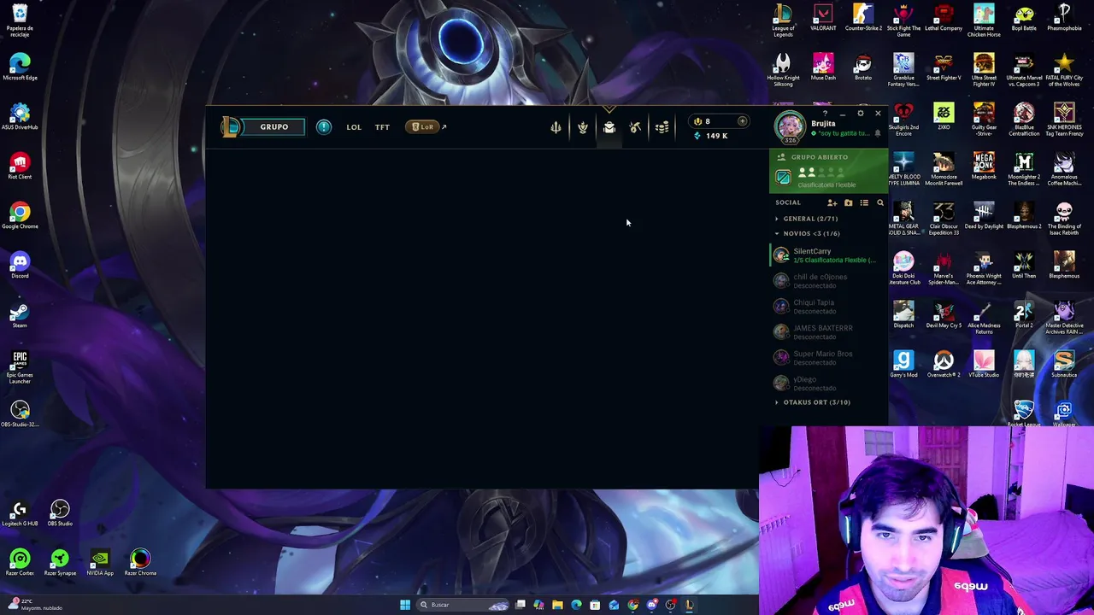This screenshot has height=615, width=1094.
Task: Open the Street Fighter V desktop shortcut
Action: [944, 68]
